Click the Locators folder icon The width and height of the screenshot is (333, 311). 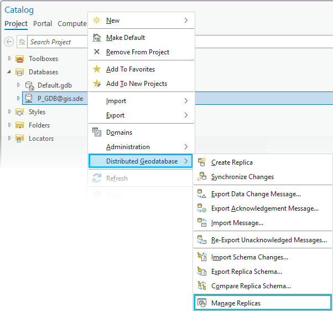tap(19, 139)
